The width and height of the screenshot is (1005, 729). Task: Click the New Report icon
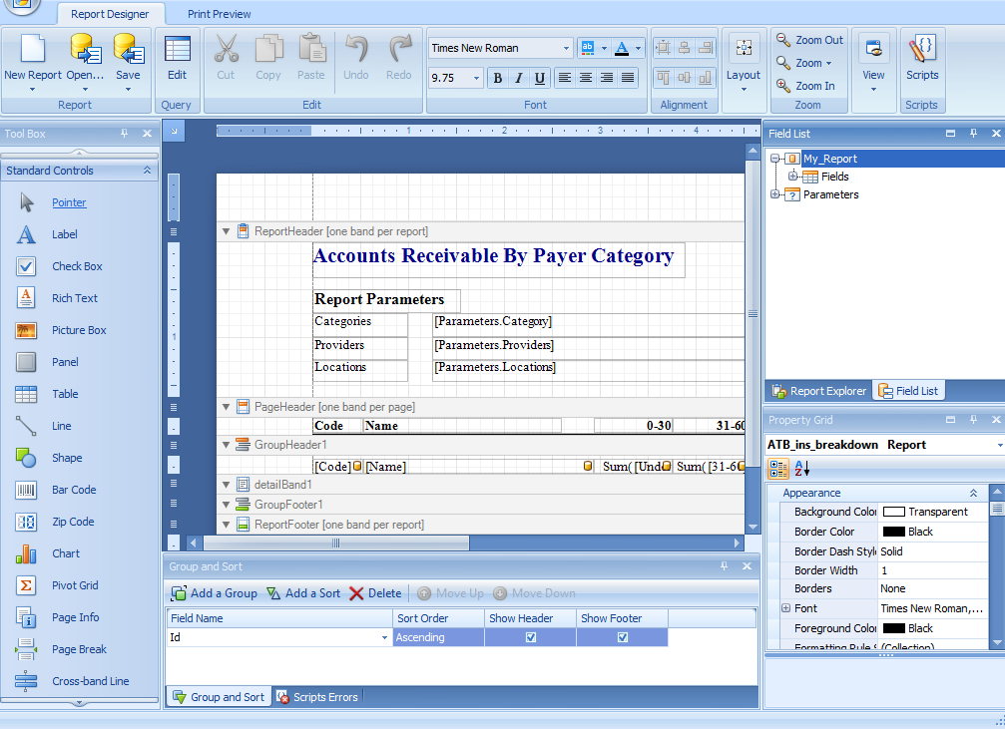coord(33,49)
